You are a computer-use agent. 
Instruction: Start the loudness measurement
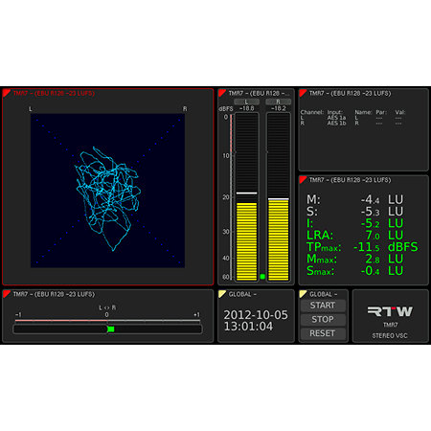(323, 306)
